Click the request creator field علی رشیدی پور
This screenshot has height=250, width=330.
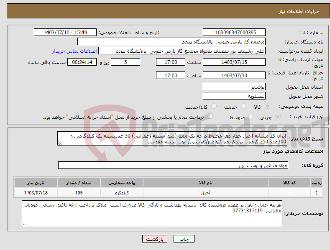point(182,51)
